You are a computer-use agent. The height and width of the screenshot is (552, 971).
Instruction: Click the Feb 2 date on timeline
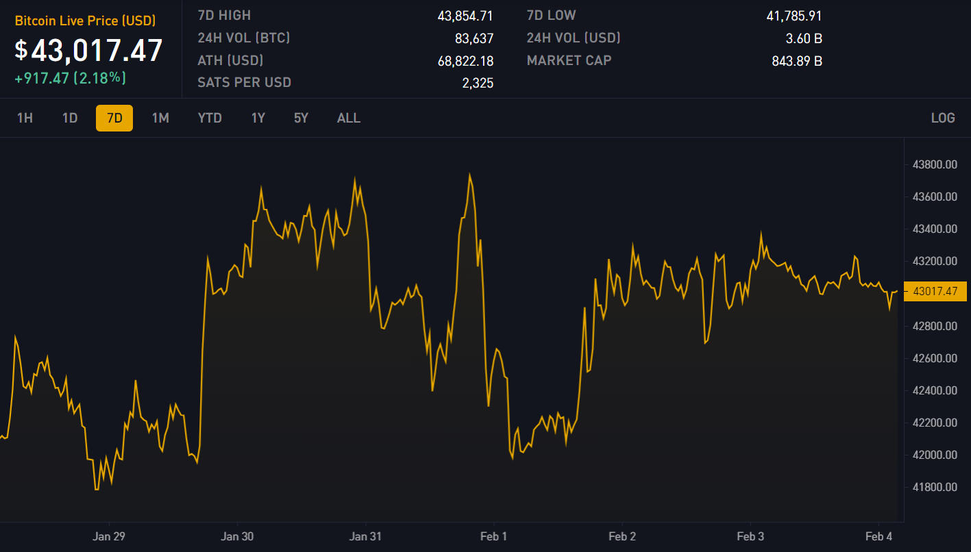click(622, 536)
